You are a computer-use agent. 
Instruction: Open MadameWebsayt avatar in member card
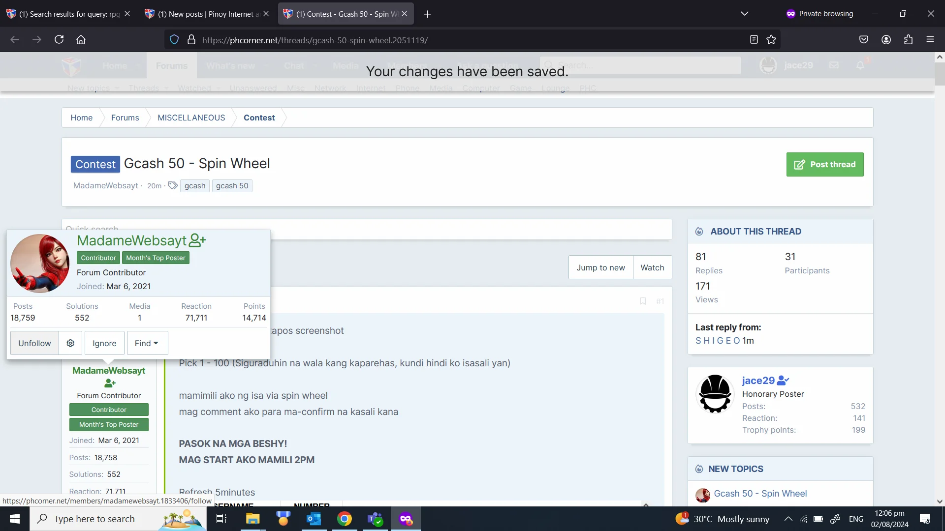point(40,264)
